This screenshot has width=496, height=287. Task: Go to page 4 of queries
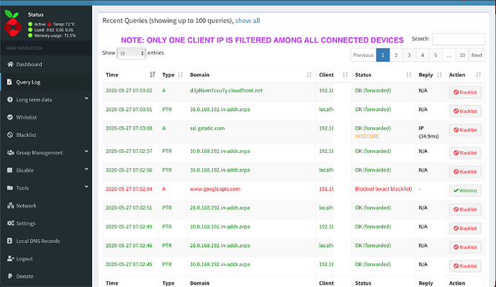(423, 55)
